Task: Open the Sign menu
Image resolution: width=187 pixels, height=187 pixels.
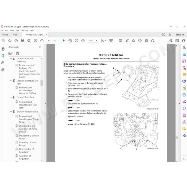Action: [x=18, y=30]
